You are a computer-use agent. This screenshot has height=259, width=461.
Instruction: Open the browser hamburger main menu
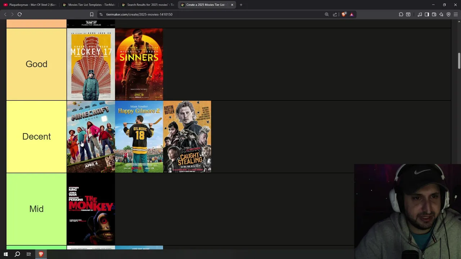[456, 14]
